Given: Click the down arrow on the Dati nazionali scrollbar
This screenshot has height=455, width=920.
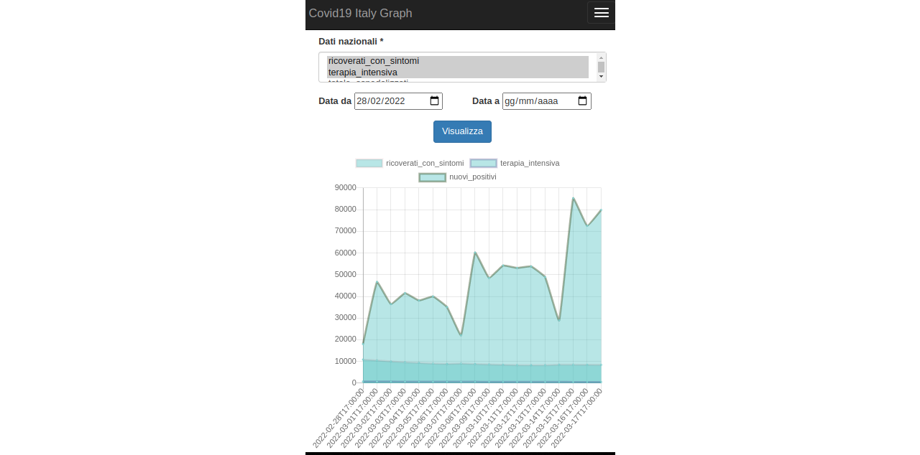Looking at the screenshot, I should (600, 77).
